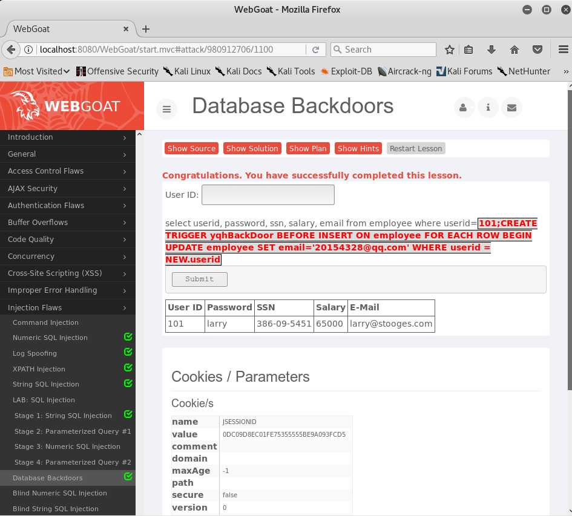Focus the User ID input field
This screenshot has height=516, width=572.
point(268,195)
